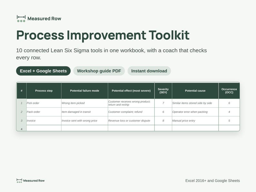Click the Severity (SEV) column header
The width and height of the screenshot is (256, 192).
[163, 91]
